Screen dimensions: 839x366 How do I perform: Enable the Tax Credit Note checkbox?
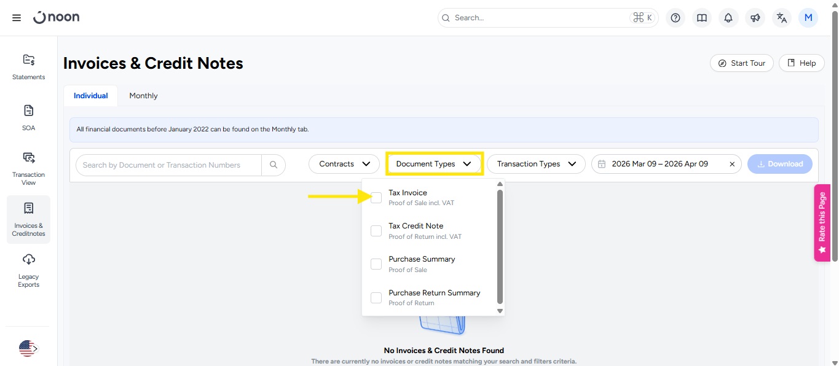pyautogui.click(x=376, y=231)
